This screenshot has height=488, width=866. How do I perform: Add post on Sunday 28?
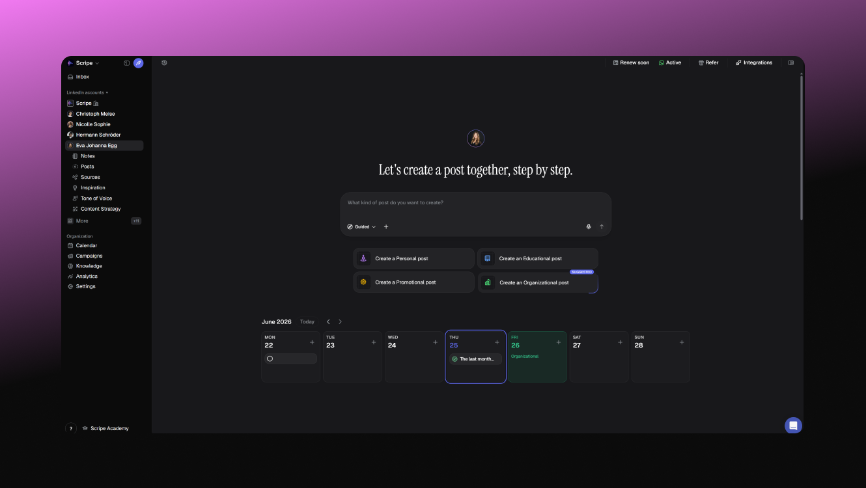(682, 342)
